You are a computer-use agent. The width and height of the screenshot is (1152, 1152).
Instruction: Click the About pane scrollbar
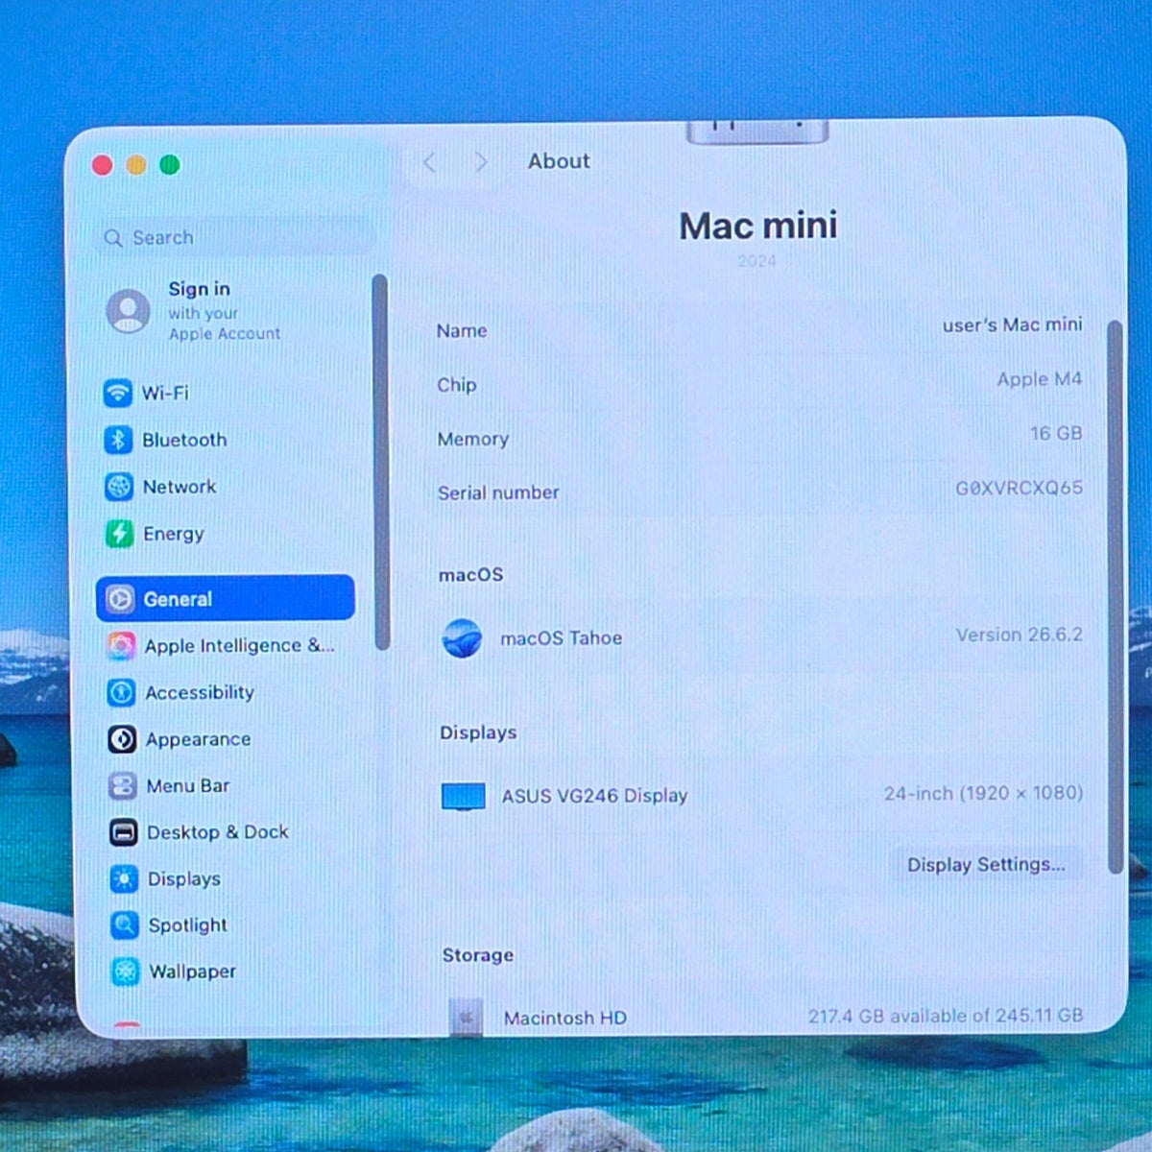pyautogui.click(x=1115, y=597)
